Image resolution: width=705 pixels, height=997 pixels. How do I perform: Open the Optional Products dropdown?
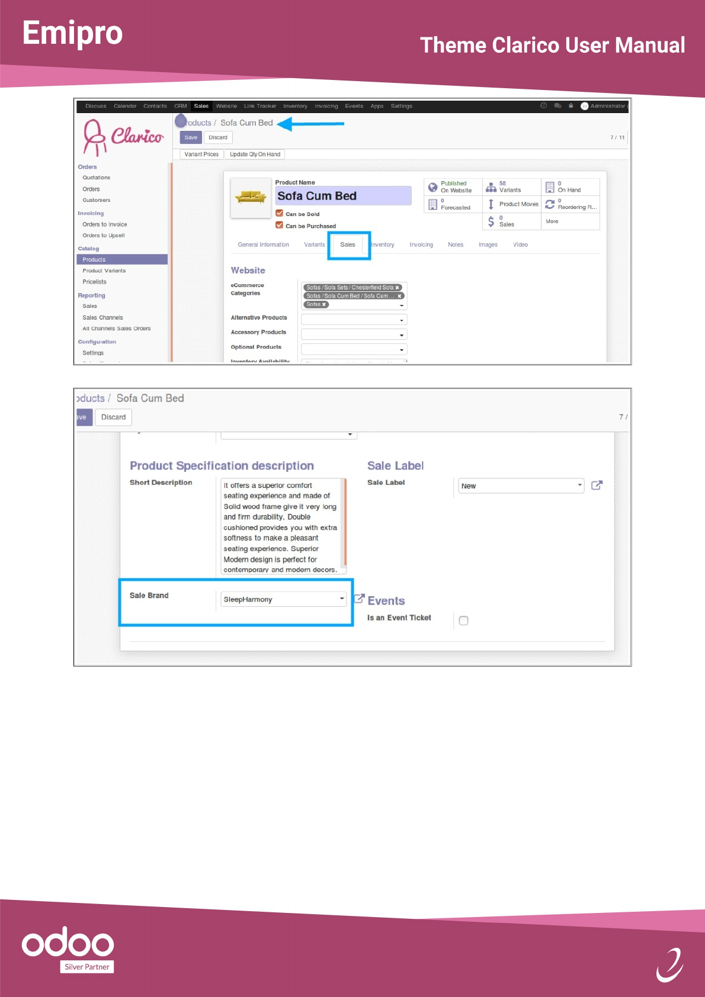[354, 349]
